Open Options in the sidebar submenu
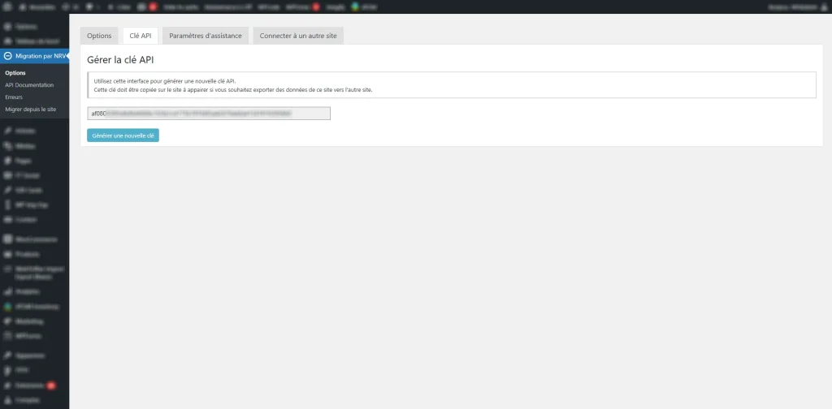 tap(15, 73)
